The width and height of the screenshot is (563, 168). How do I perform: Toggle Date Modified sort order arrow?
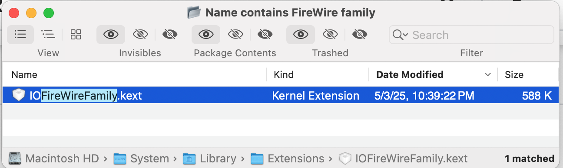point(487,75)
